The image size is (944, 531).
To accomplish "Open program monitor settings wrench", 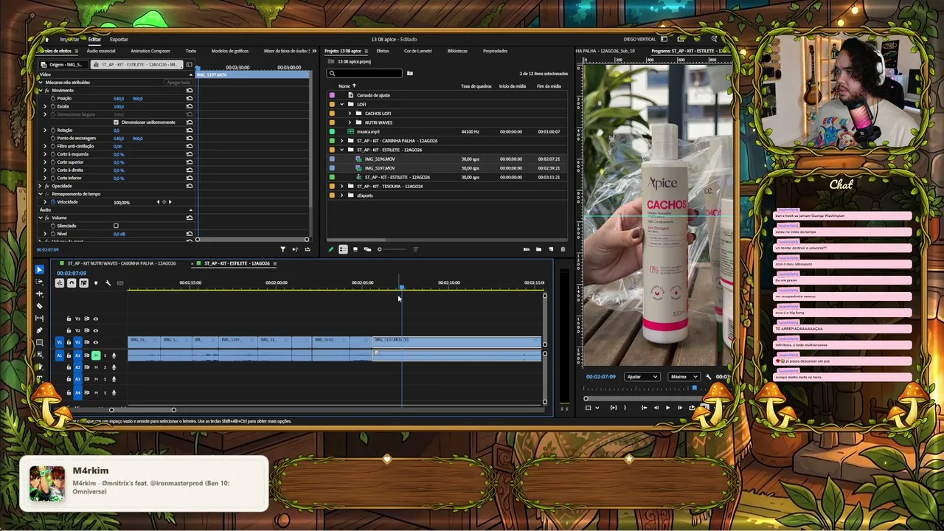I will pos(709,377).
